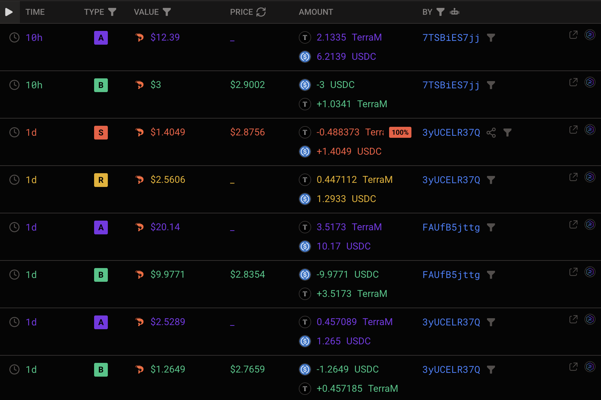The width and height of the screenshot is (601, 400).
Task: Click the AMOUNT column header
Action: [316, 12]
